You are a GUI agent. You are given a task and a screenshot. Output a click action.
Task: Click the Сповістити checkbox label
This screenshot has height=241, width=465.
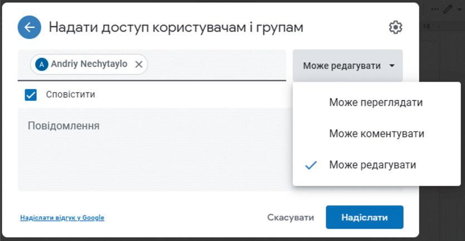tap(70, 95)
